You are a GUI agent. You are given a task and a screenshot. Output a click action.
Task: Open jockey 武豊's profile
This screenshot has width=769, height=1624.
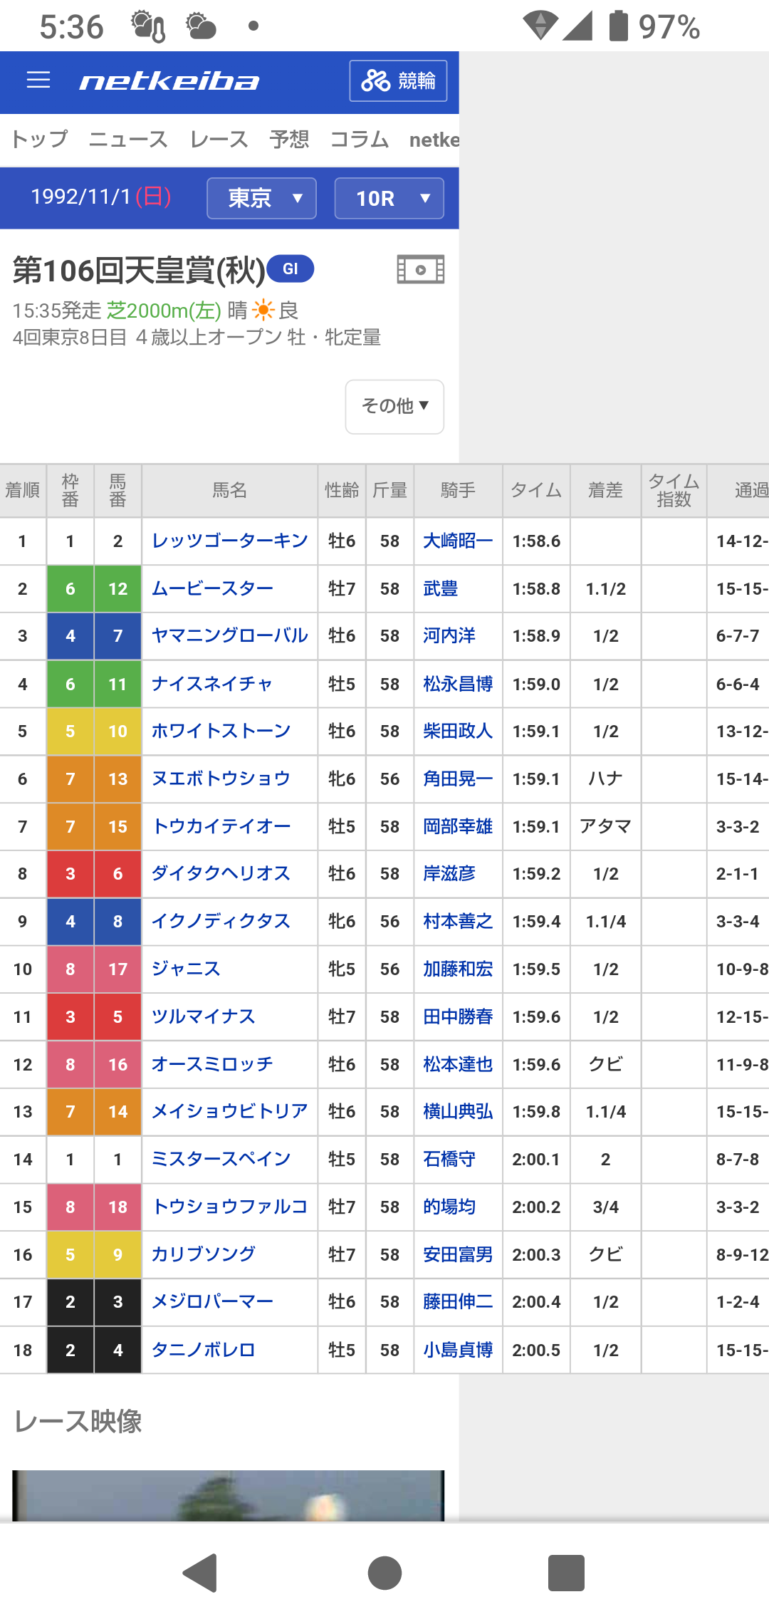tap(440, 588)
